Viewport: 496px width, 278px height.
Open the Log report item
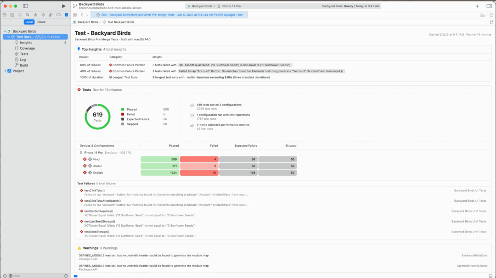pos(23,60)
